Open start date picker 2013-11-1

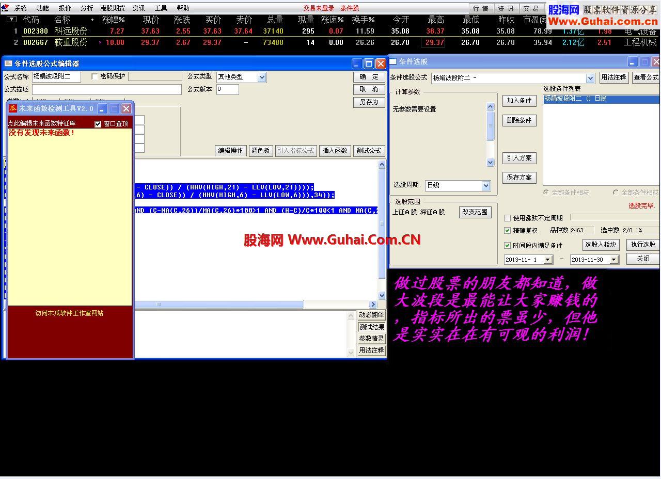coord(548,260)
